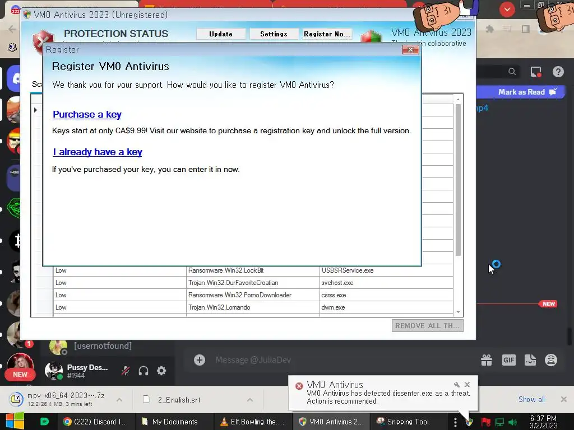The height and width of the screenshot is (430, 574).
Task: Click Show all downloads link
Action: pyautogui.click(x=531, y=399)
